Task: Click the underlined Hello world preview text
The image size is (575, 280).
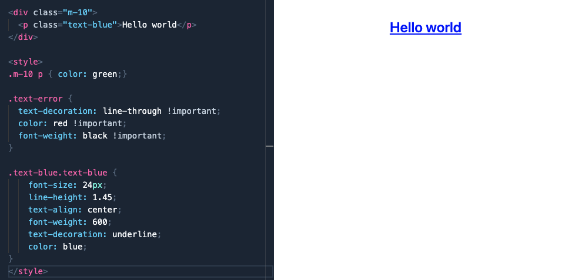Action: [425, 28]
